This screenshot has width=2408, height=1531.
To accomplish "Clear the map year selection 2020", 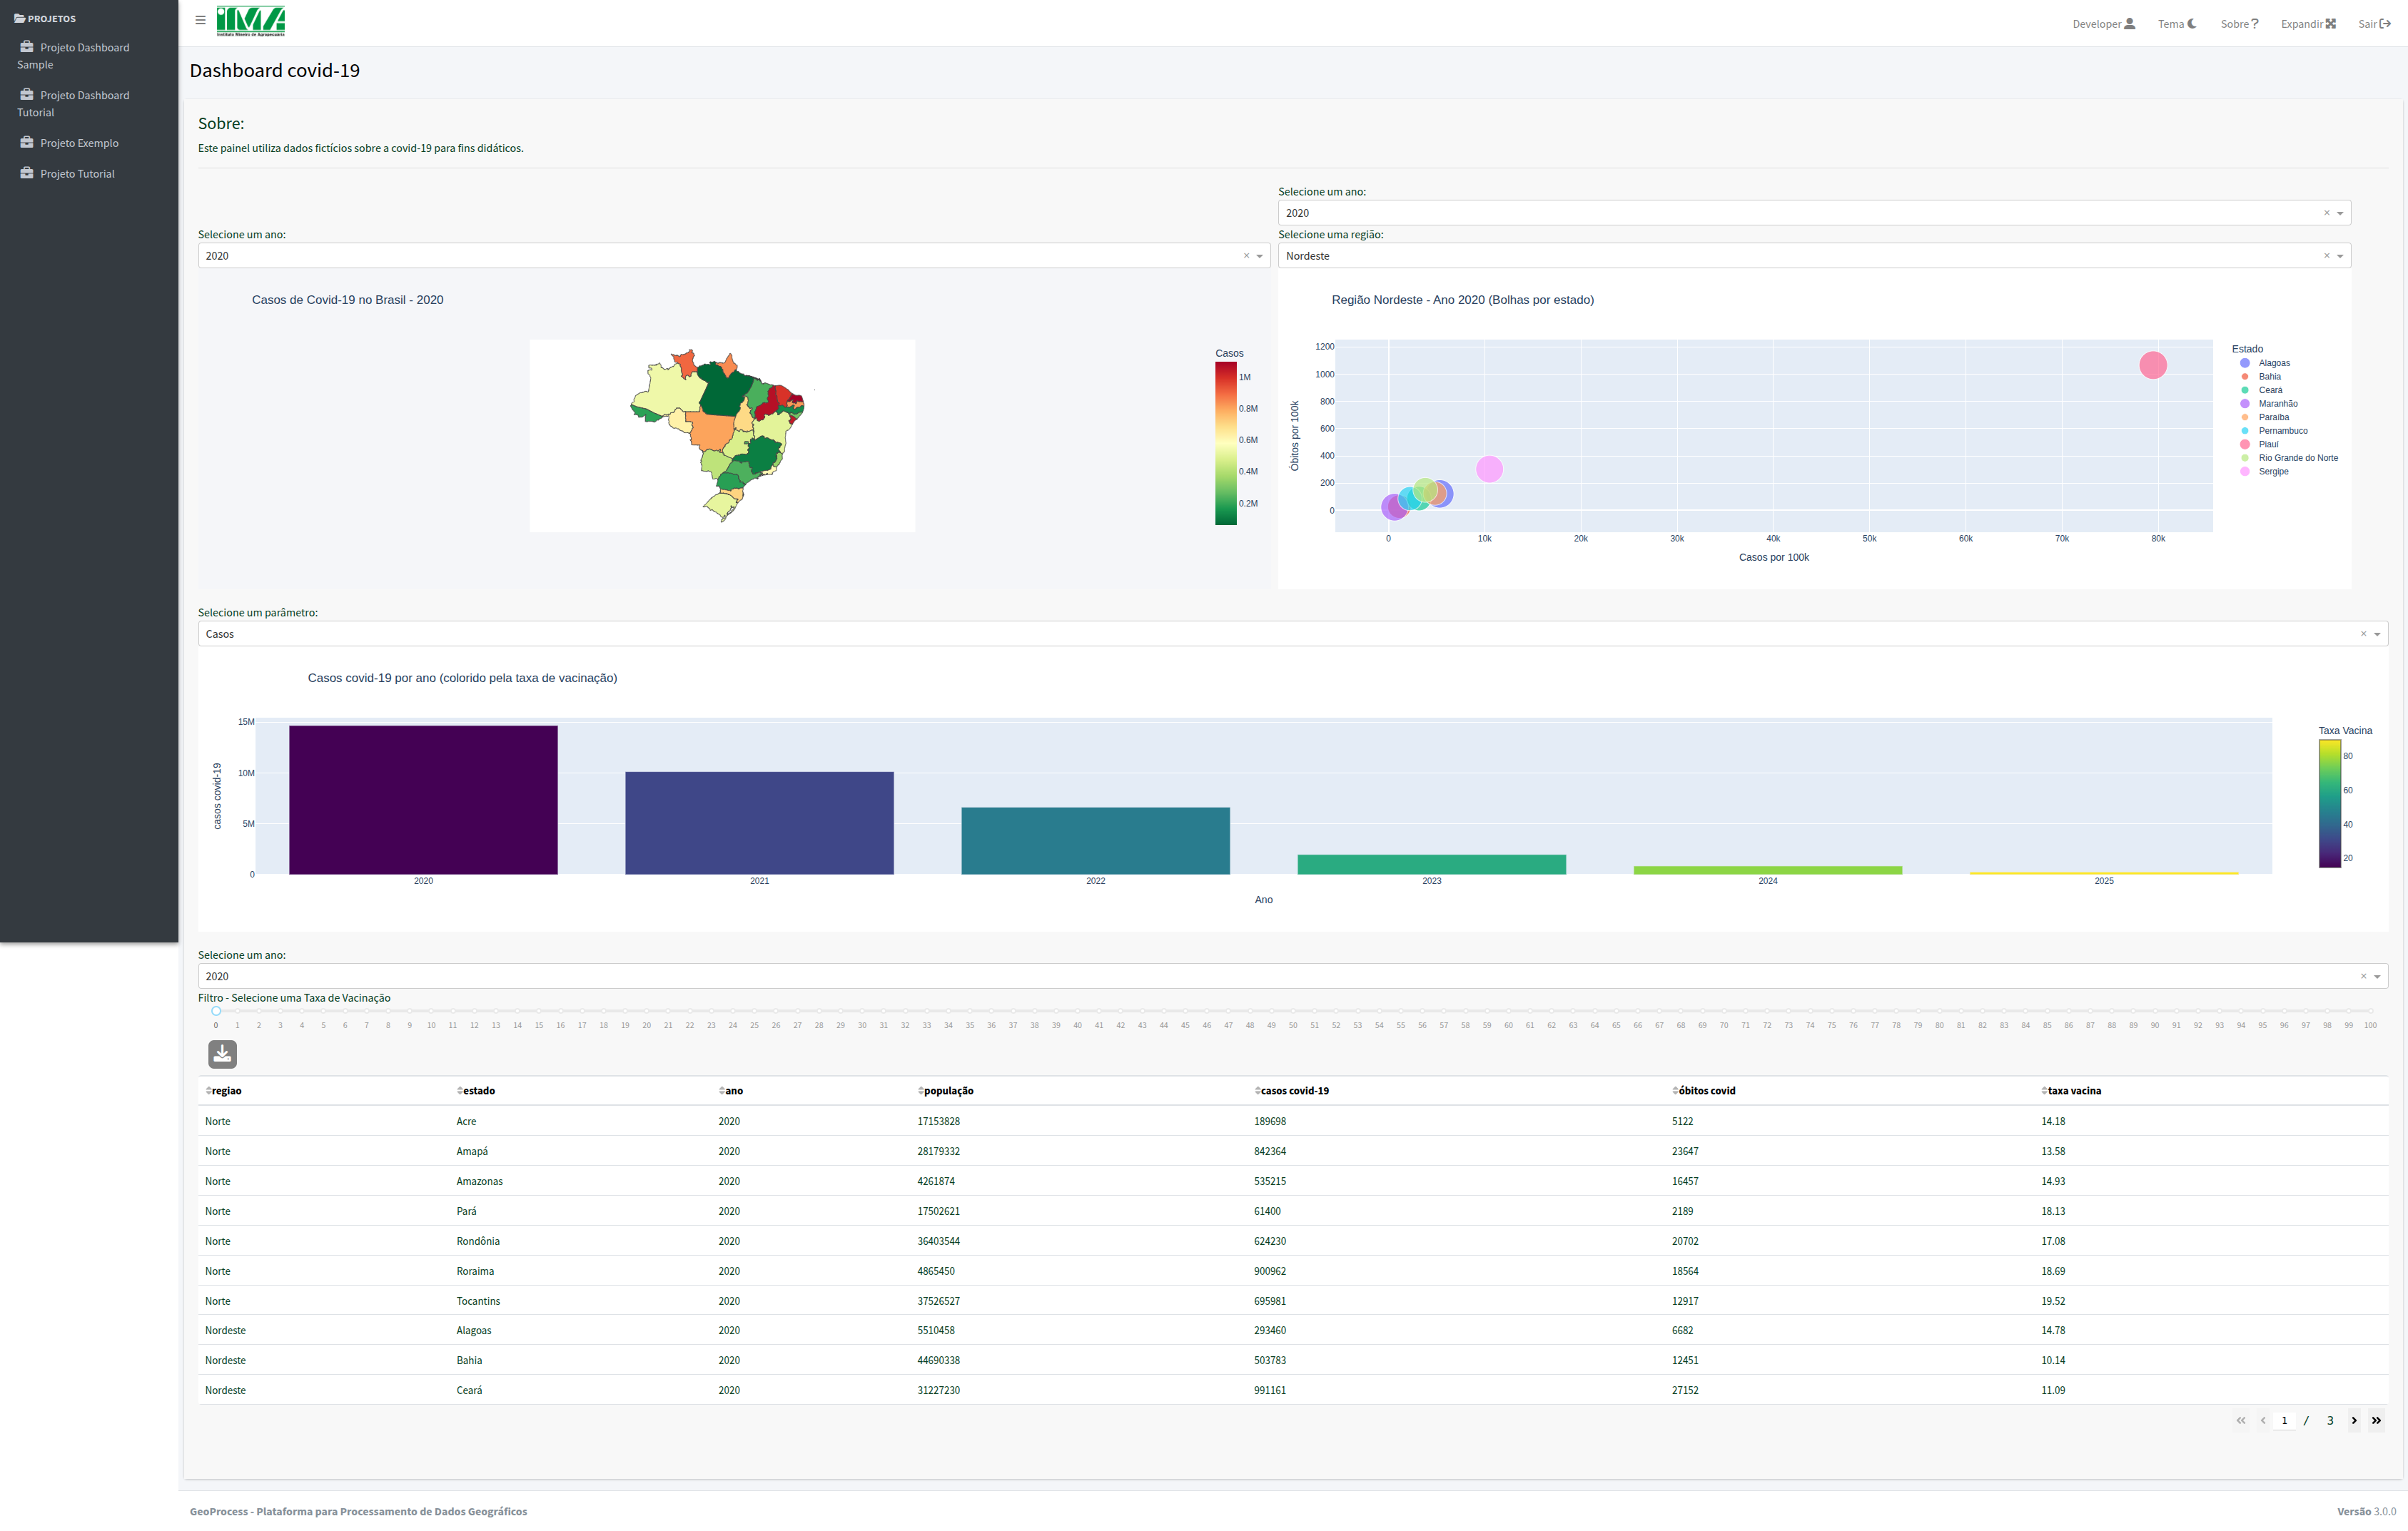I will (1246, 256).
